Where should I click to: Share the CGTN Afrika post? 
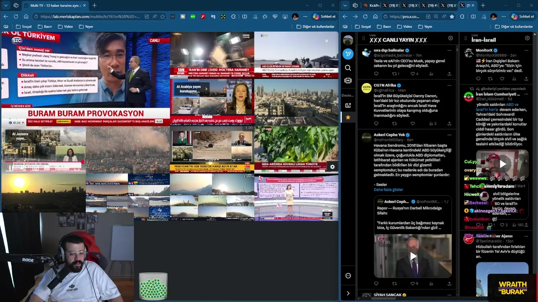tap(449, 123)
